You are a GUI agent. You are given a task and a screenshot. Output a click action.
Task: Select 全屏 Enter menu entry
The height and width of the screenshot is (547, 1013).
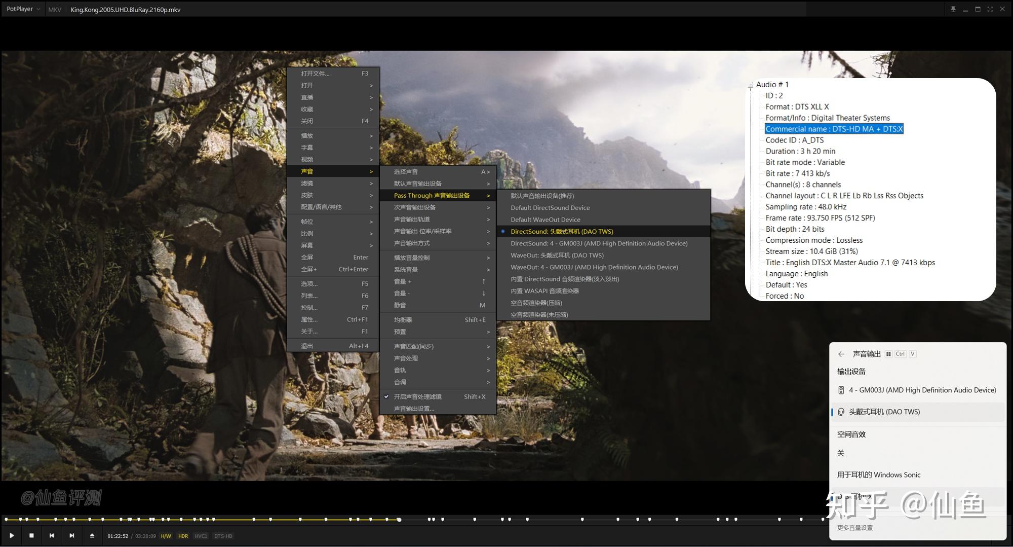[x=333, y=258]
